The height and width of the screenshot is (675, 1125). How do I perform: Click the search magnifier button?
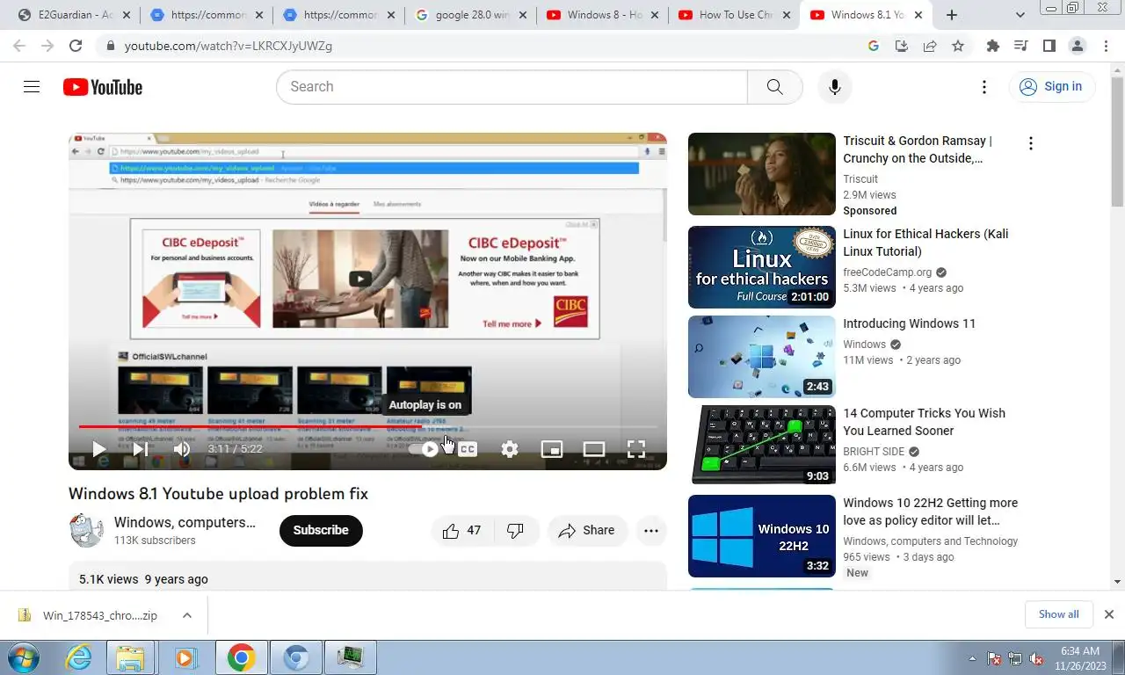coord(774,87)
